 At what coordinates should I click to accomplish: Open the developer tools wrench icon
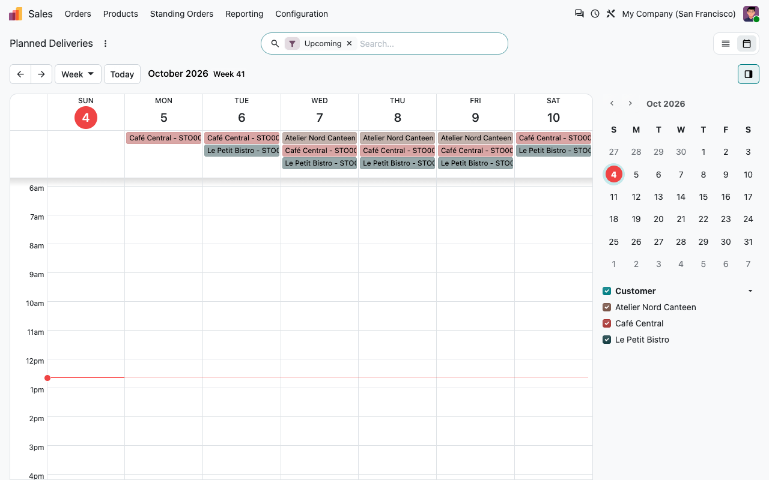611,14
